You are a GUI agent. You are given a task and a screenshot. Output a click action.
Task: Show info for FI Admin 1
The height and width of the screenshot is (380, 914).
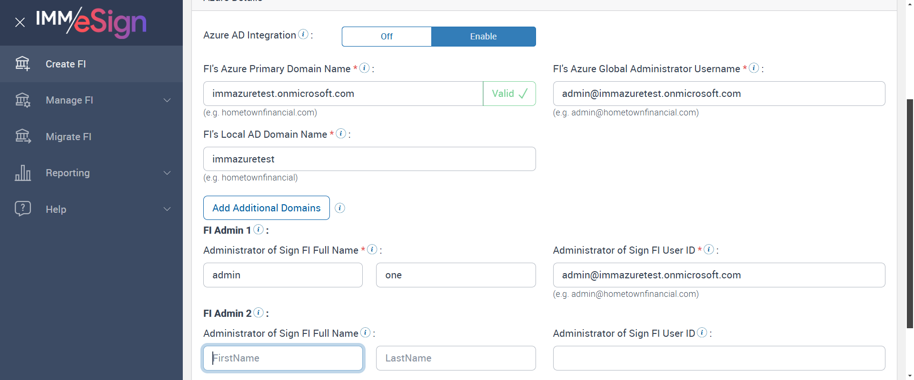coord(258,229)
